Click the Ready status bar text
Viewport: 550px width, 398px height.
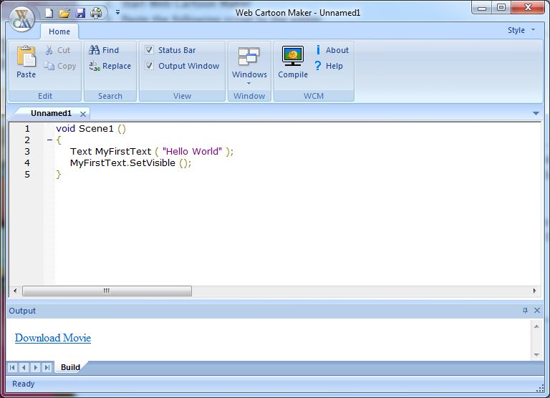24,384
